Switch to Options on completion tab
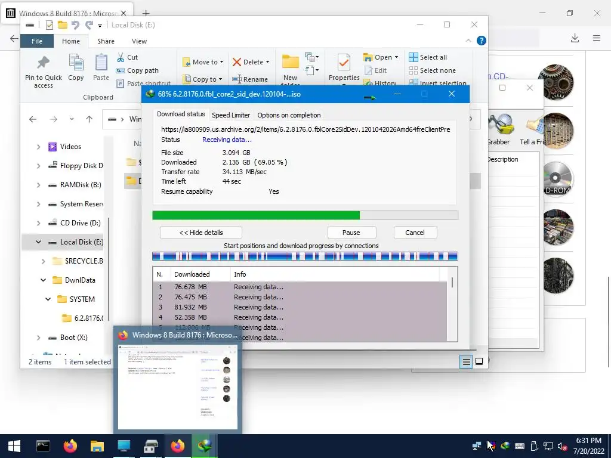The width and height of the screenshot is (611, 458). [x=289, y=115]
